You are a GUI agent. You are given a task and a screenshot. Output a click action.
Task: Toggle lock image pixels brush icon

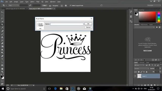point(141,72)
